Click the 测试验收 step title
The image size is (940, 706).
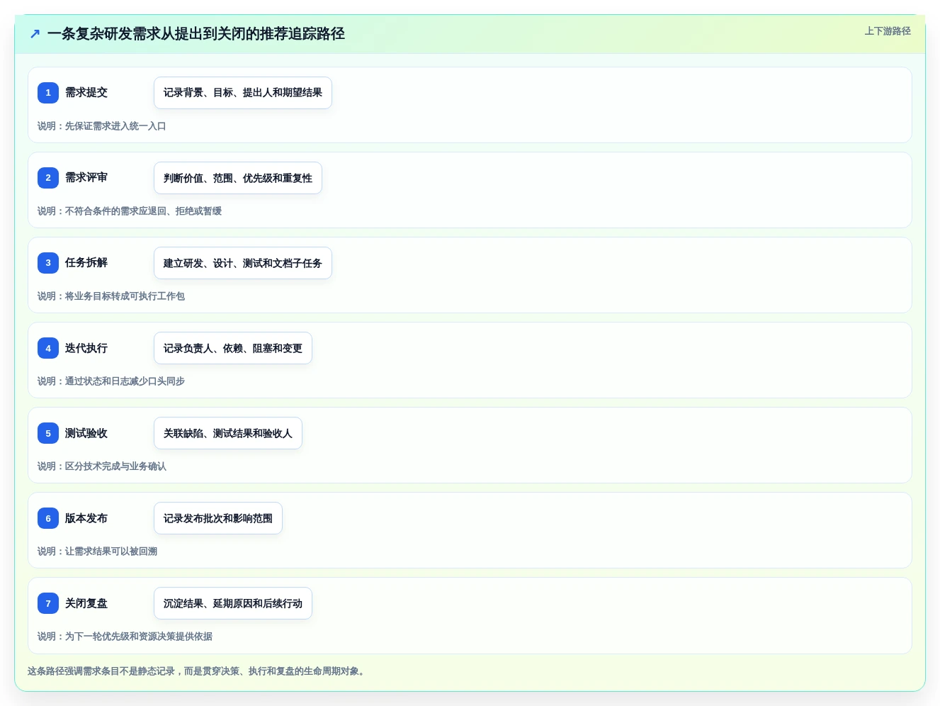(86, 433)
